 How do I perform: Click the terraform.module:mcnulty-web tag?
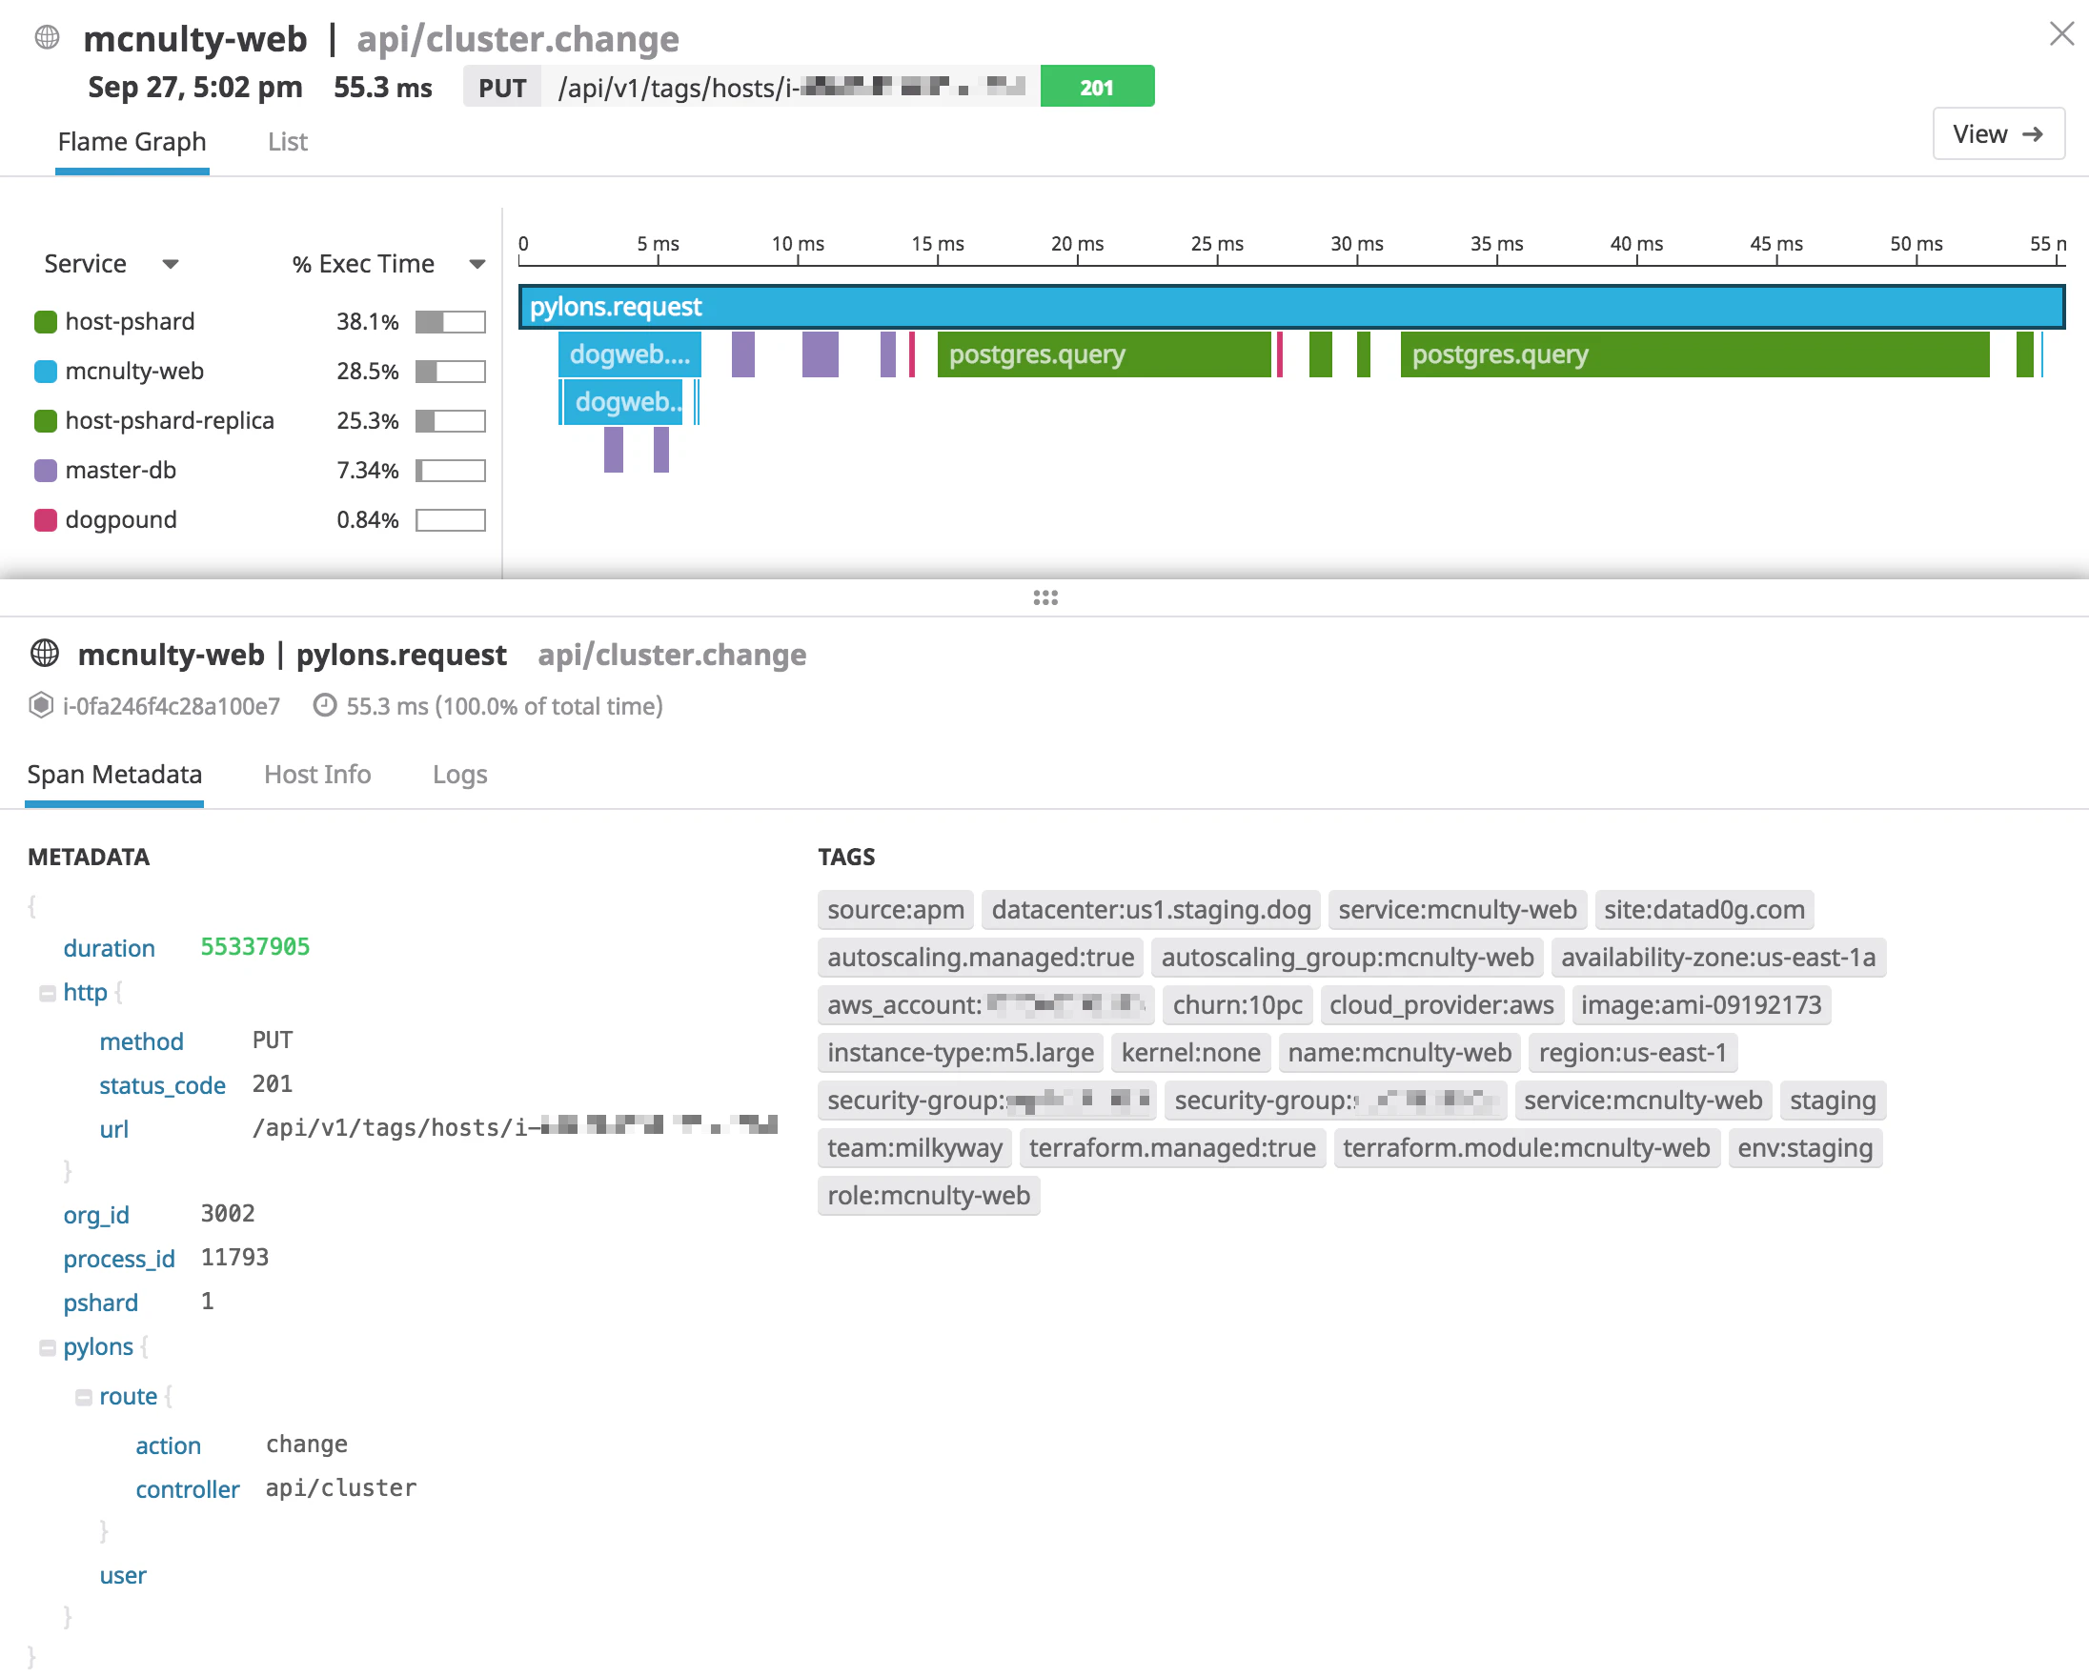(1526, 1147)
